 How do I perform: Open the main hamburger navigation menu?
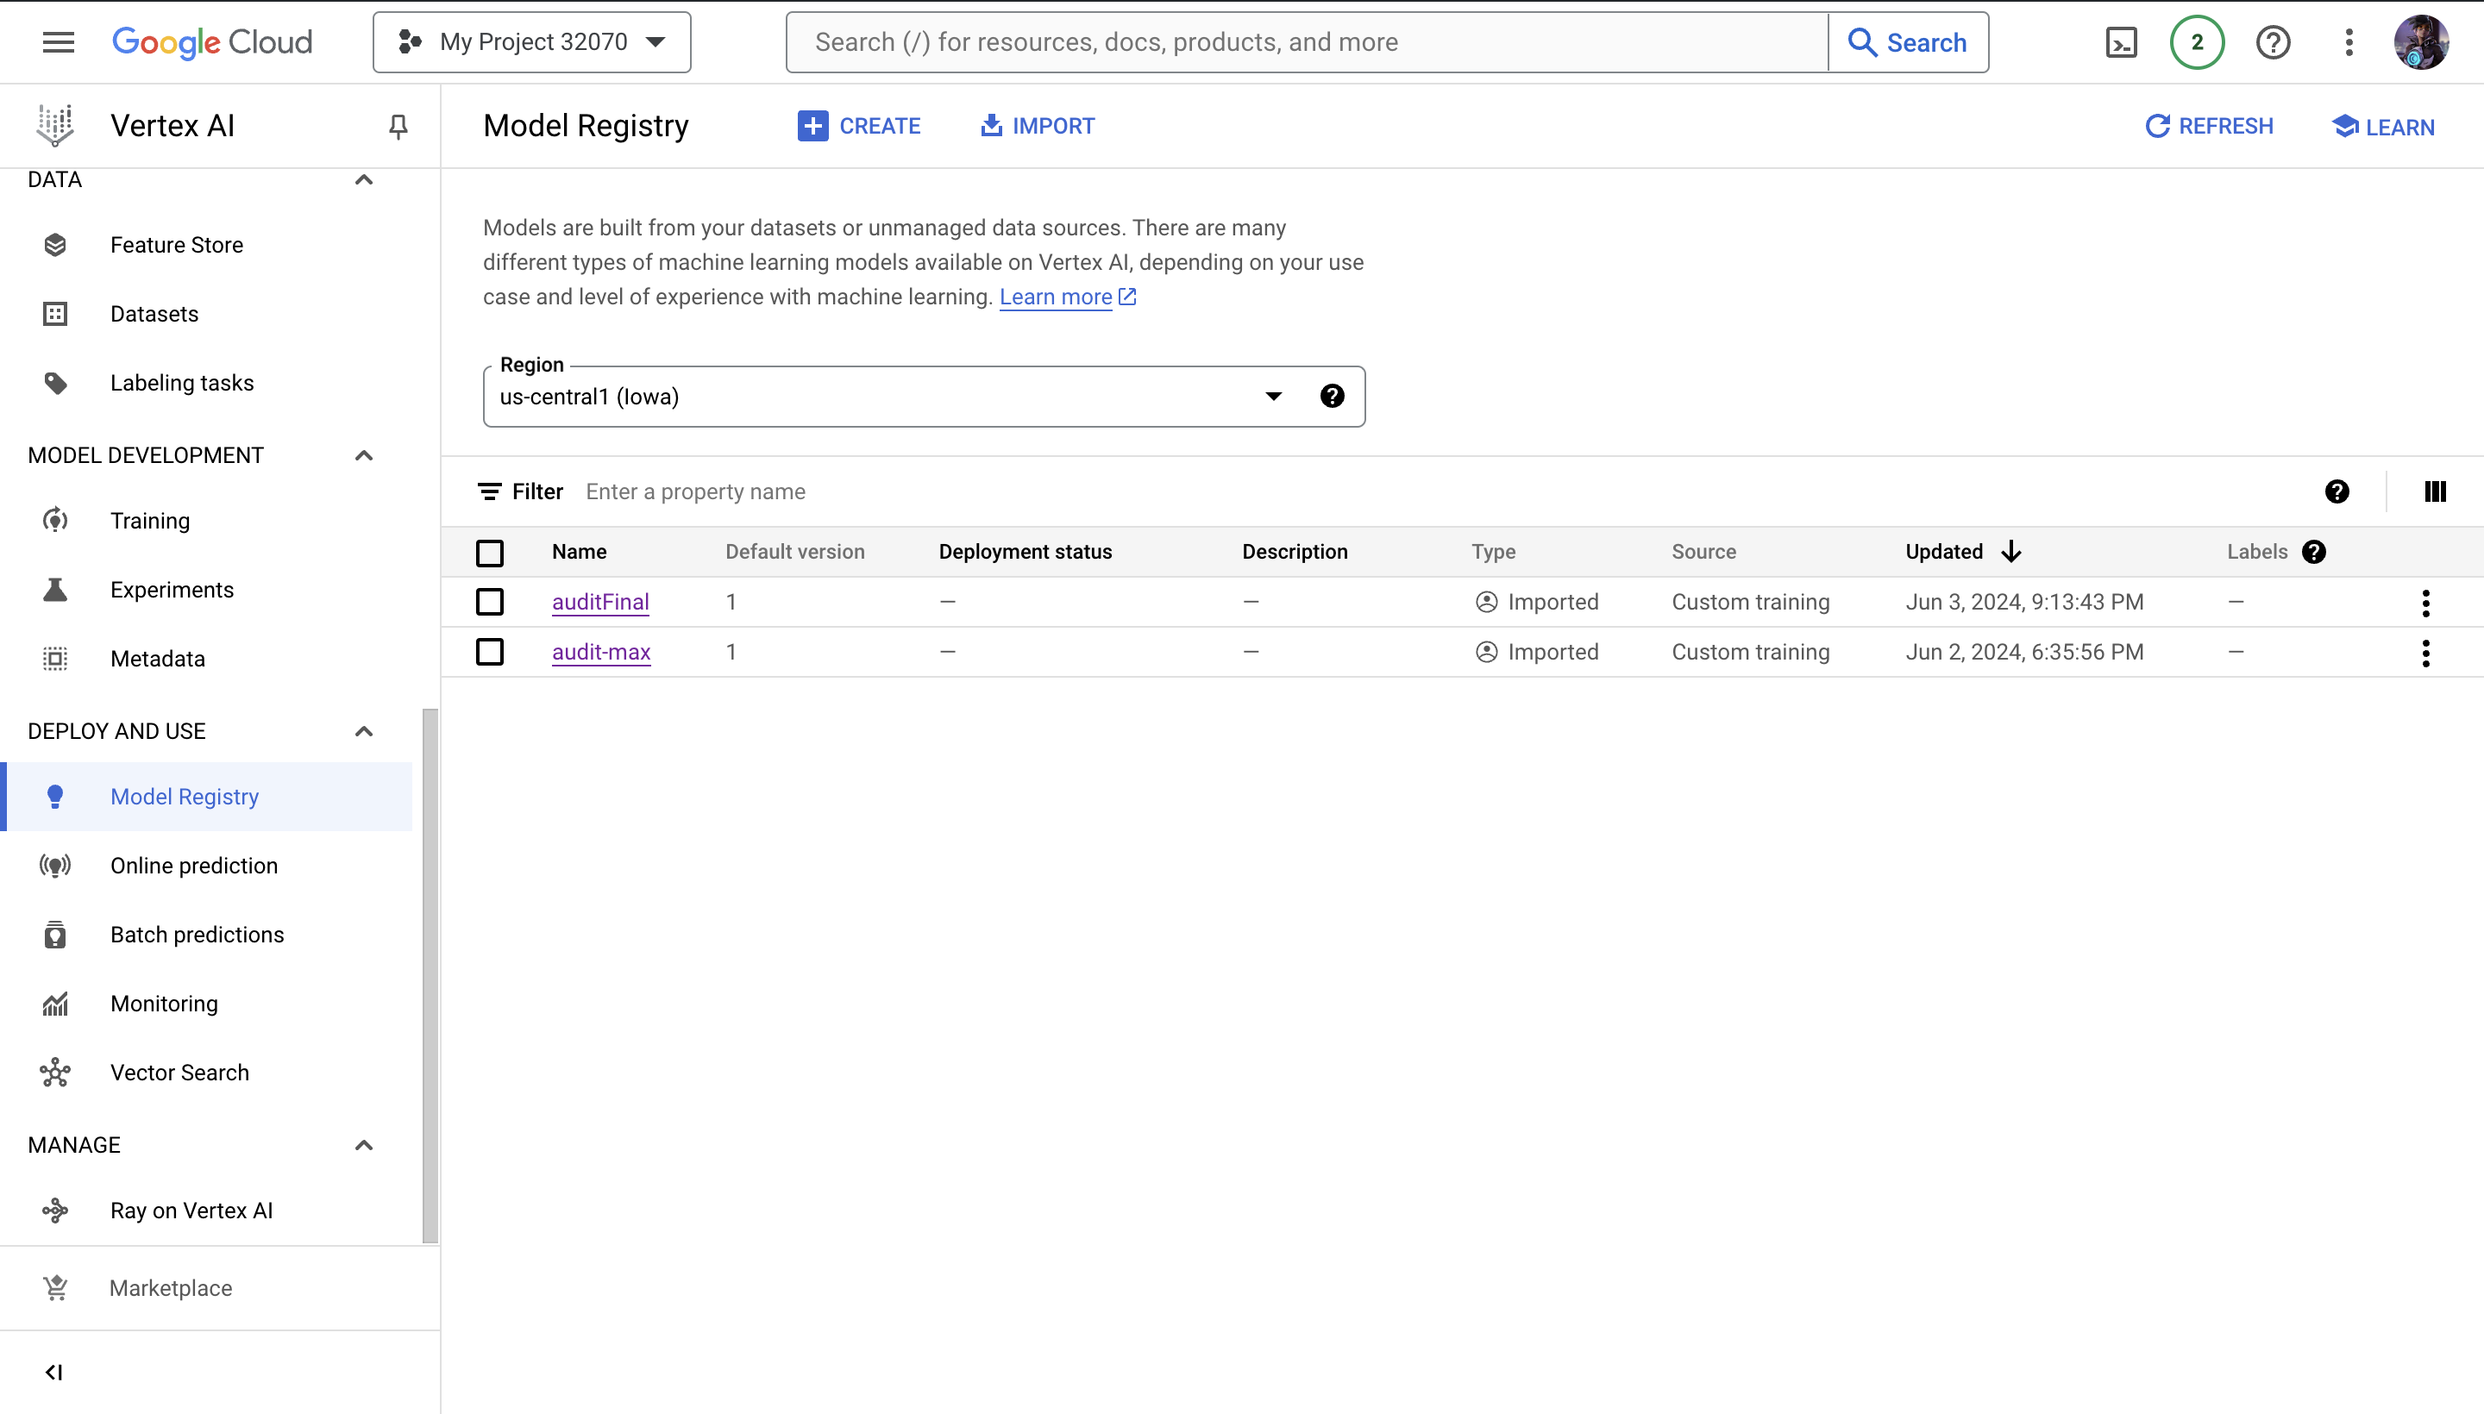coord(59,43)
